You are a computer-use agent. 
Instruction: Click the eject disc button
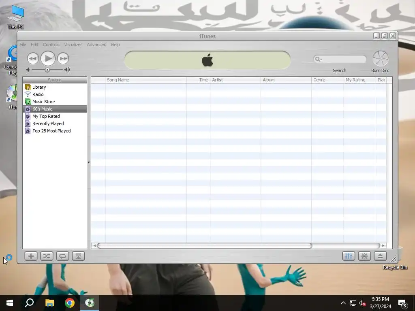tap(380, 256)
